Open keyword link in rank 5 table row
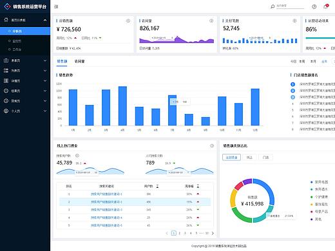 106,225
